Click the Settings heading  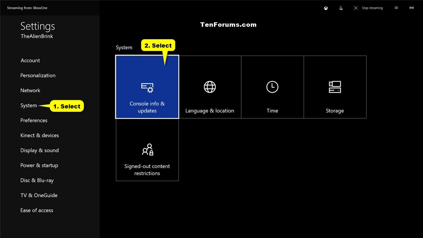(x=38, y=26)
